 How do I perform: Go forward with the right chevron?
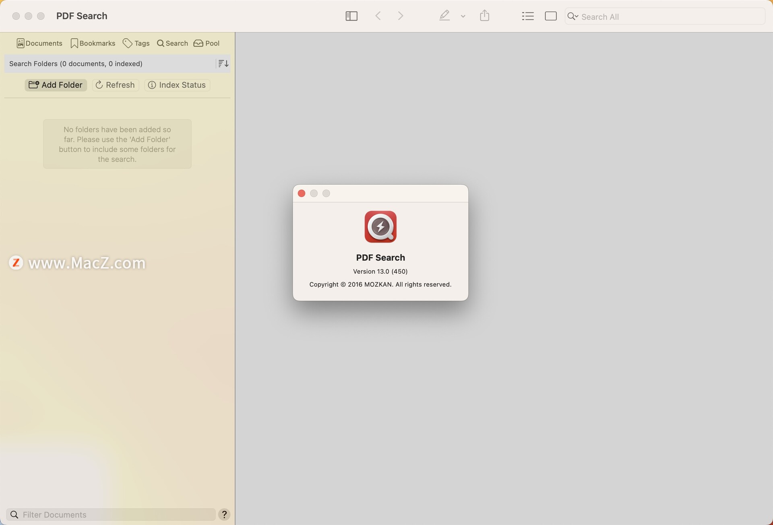click(x=400, y=16)
